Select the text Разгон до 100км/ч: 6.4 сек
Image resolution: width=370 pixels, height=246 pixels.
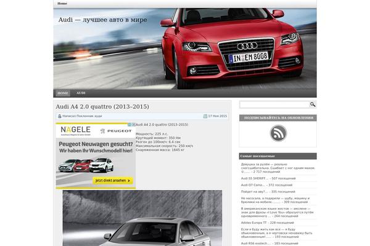pos(158,142)
